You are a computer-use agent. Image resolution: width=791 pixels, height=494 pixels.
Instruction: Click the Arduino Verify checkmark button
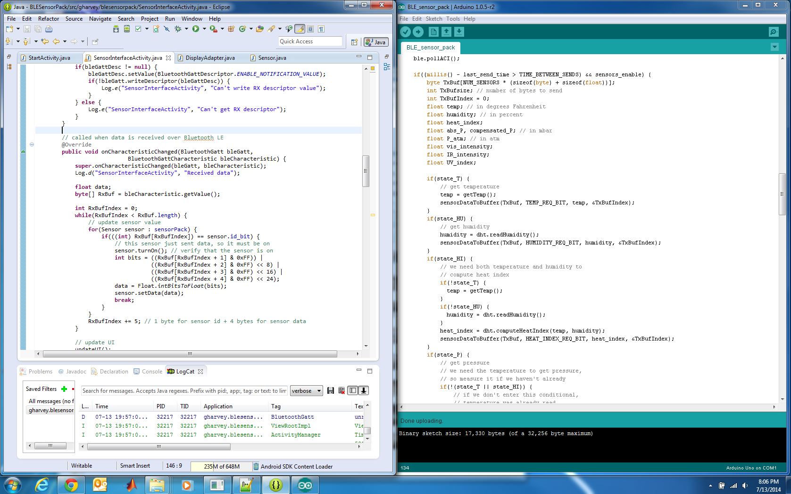[x=405, y=32]
